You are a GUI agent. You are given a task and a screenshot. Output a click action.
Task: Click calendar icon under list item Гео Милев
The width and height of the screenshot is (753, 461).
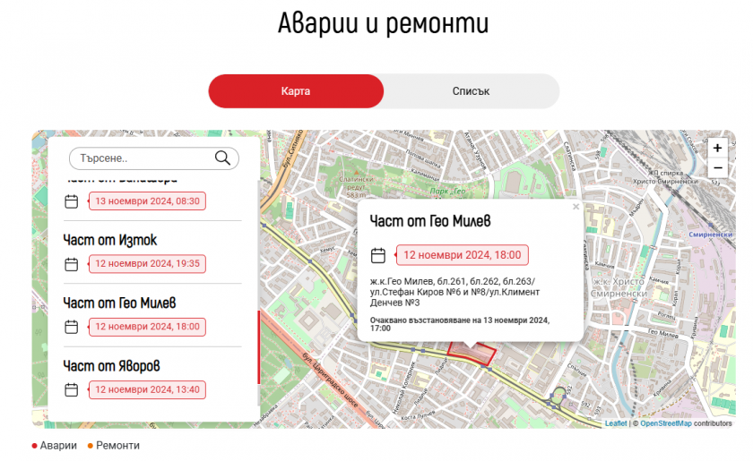point(72,327)
